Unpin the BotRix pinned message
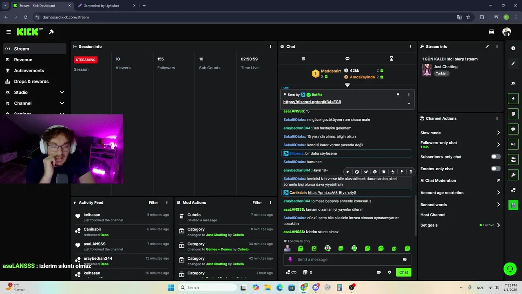This screenshot has width=522, height=294. point(398,95)
